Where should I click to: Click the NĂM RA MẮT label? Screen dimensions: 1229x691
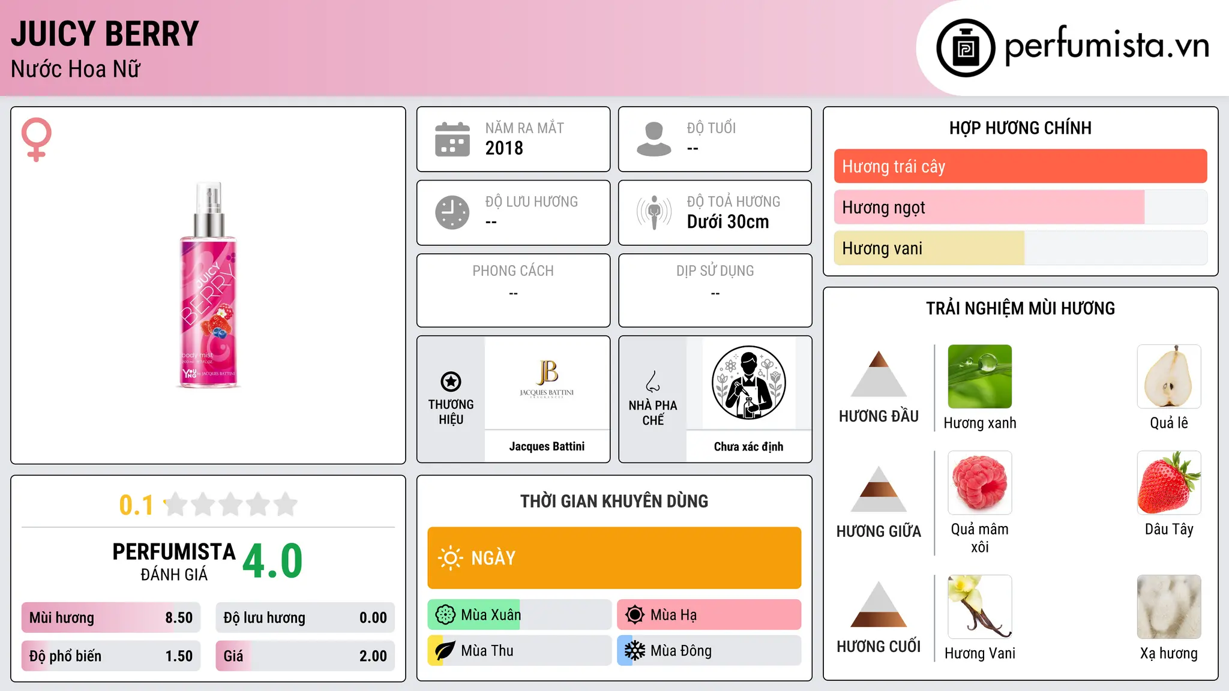coord(524,128)
